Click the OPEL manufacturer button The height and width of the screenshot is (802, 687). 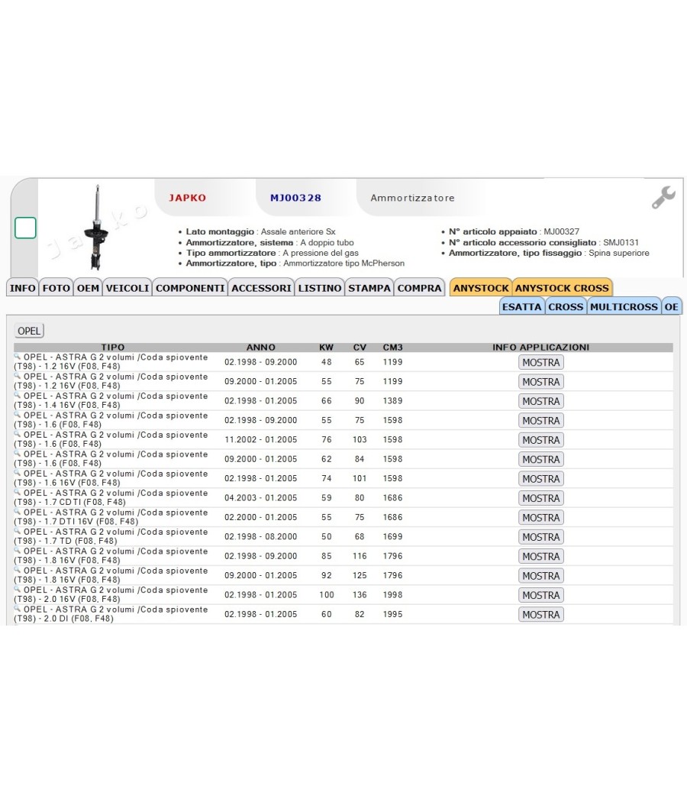(29, 331)
